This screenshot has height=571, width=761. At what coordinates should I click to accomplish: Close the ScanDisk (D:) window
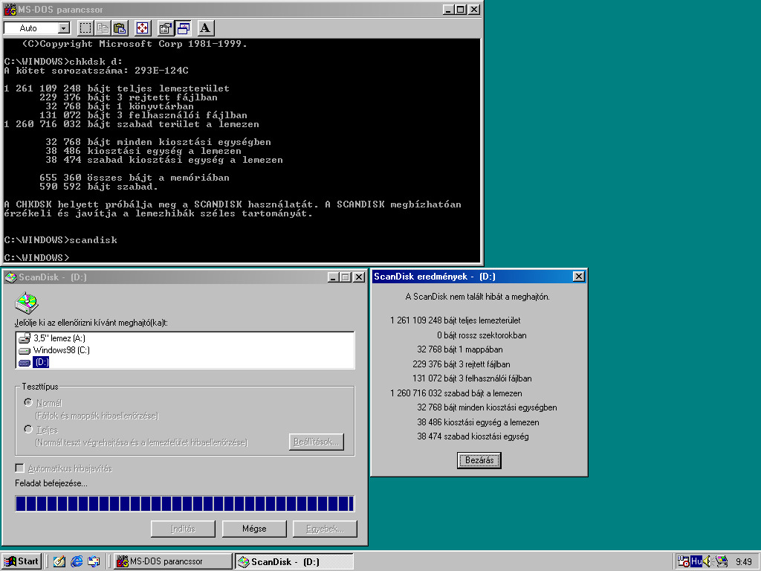(359, 277)
